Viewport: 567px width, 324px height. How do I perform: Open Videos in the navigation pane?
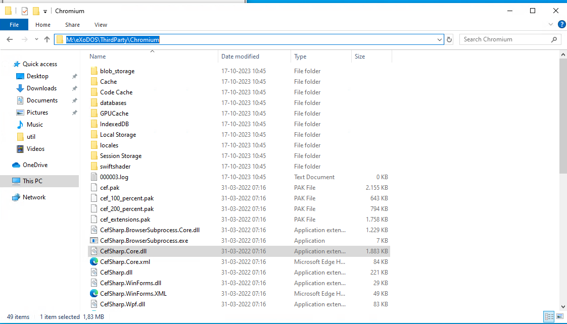click(35, 149)
